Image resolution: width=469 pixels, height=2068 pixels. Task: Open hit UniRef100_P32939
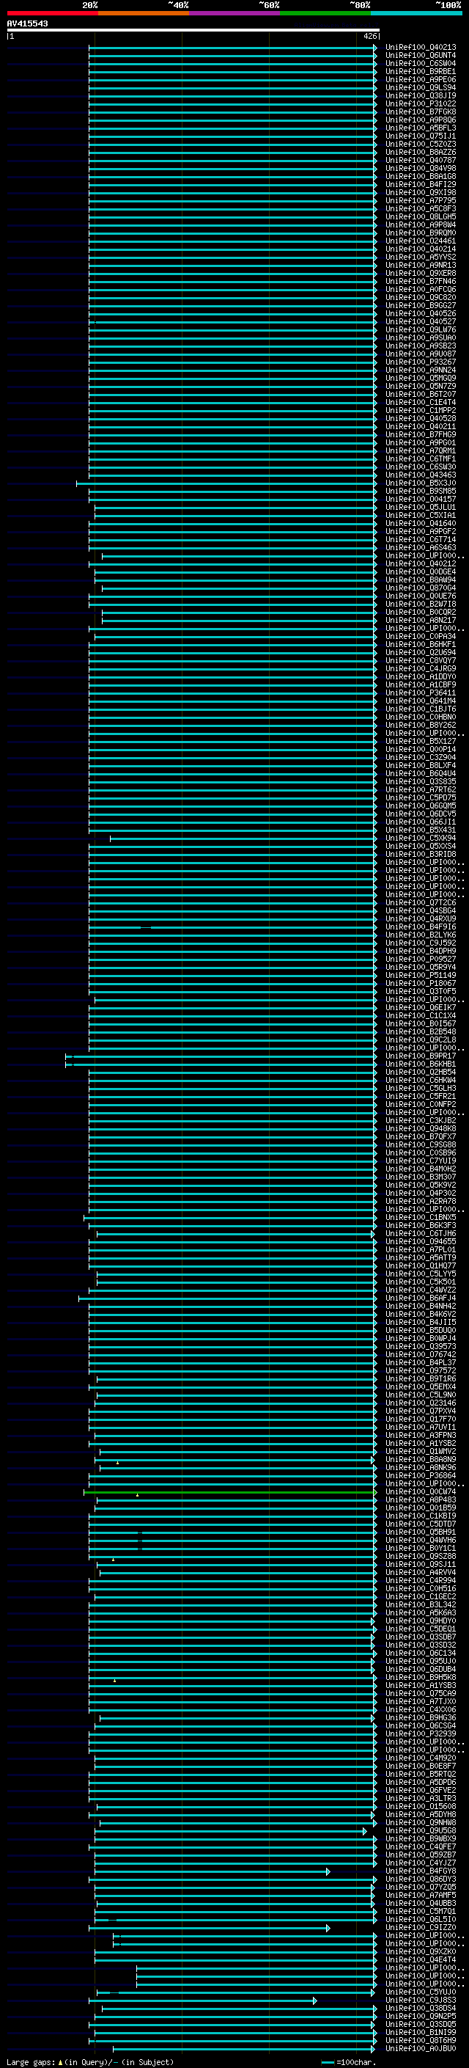[420, 1734]
